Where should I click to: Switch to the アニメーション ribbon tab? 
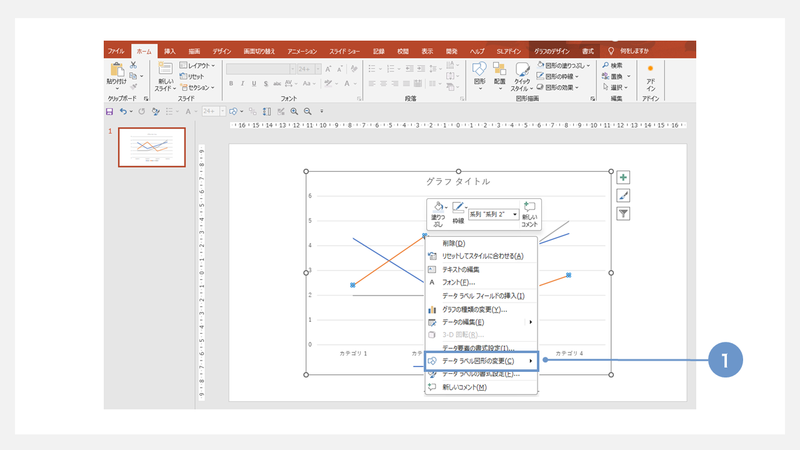(x=302, y=51)
